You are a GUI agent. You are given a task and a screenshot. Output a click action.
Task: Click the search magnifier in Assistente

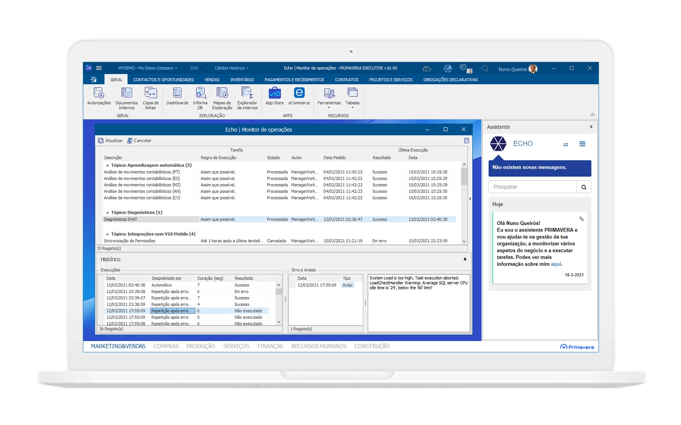tap(584, 187)
